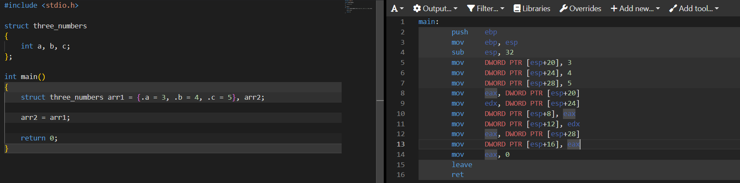740x183 pixels.
Task: Click the 'leave' instruction in assembly
Action: point(462,165)
